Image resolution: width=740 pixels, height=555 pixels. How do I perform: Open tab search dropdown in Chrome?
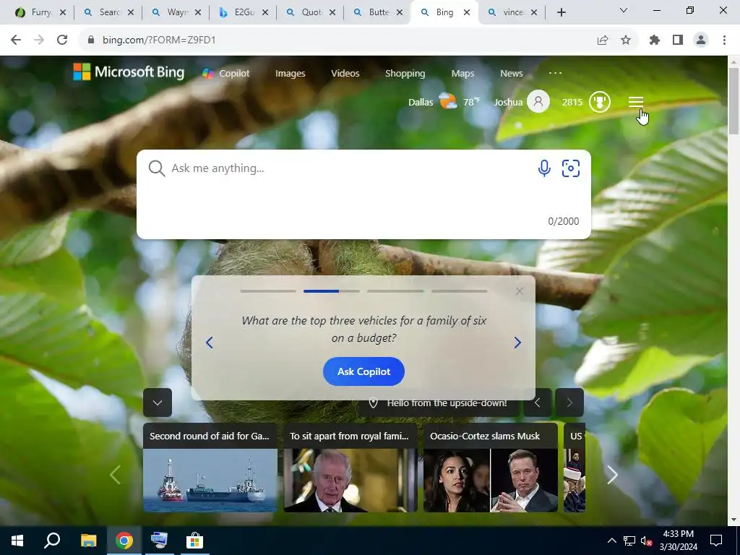coord(624,10)
